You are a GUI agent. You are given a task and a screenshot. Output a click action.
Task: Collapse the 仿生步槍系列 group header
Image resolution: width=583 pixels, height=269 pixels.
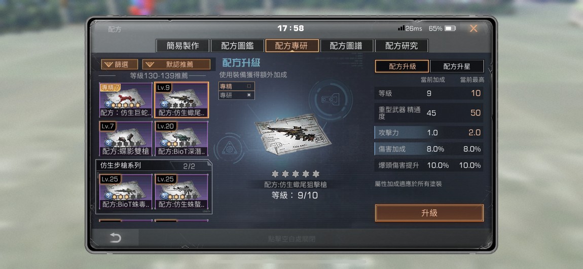(153, 166)
